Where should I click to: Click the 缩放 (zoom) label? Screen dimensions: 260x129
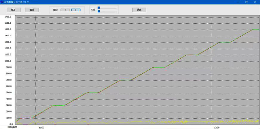point(55,10)
